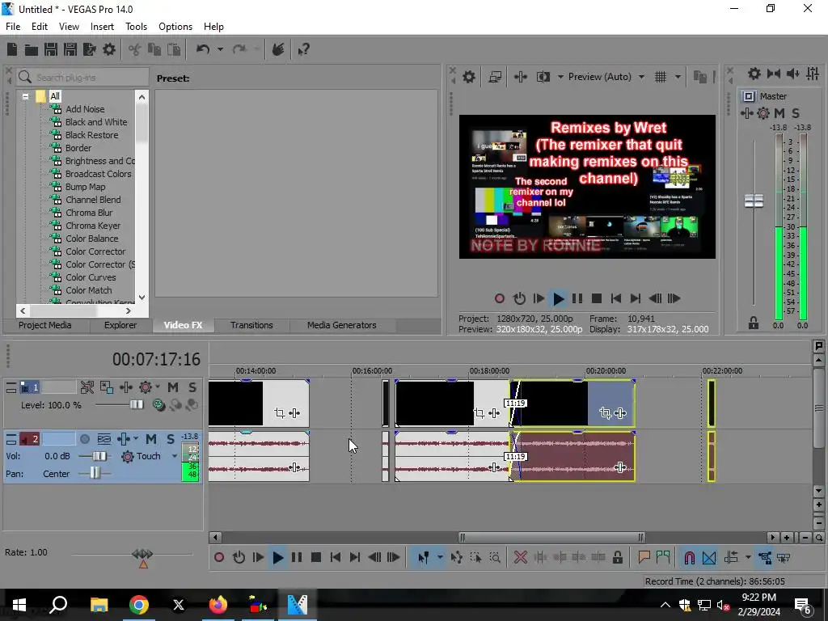The image size is (828, 621).
Task: Click the Master volume fader handle
Action: (754, 201)
